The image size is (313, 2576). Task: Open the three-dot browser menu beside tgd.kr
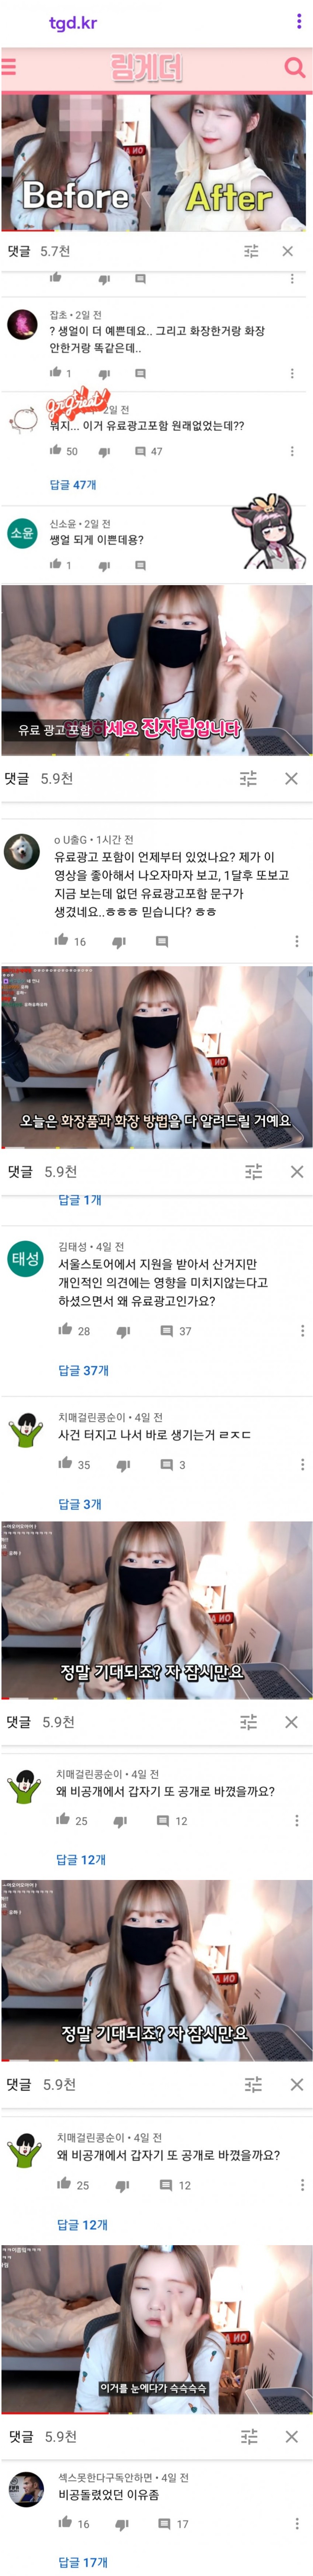298,21
